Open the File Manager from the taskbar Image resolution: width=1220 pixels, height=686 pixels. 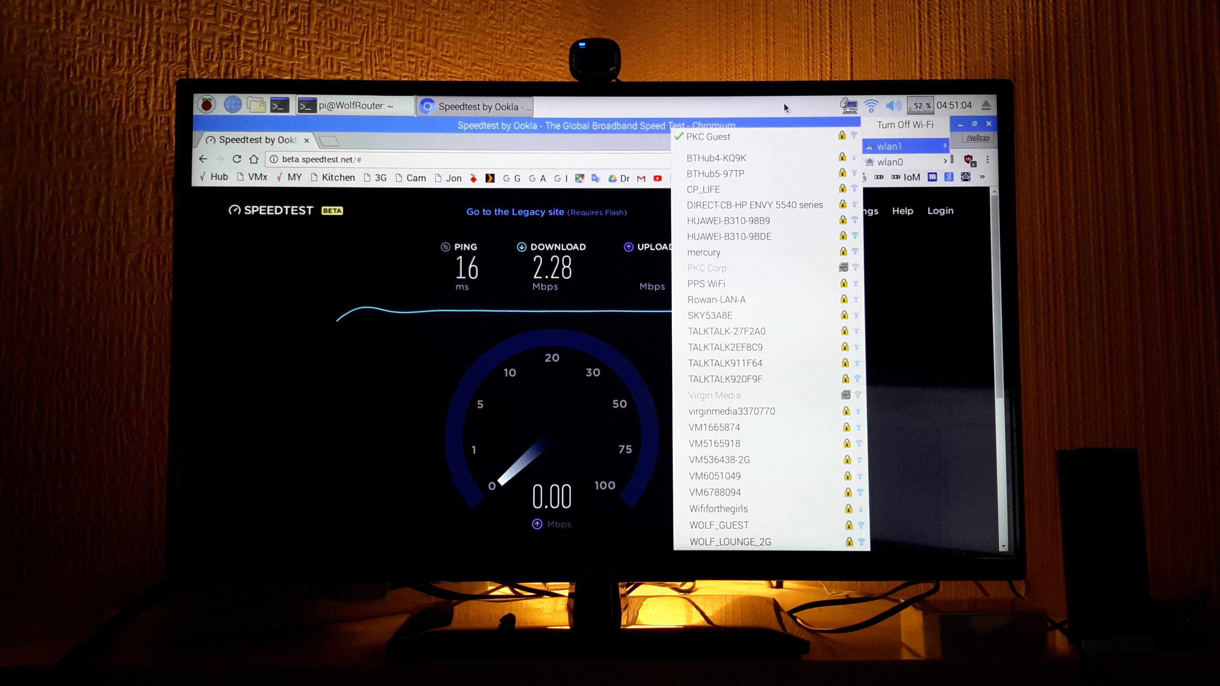tap(256, 105)
